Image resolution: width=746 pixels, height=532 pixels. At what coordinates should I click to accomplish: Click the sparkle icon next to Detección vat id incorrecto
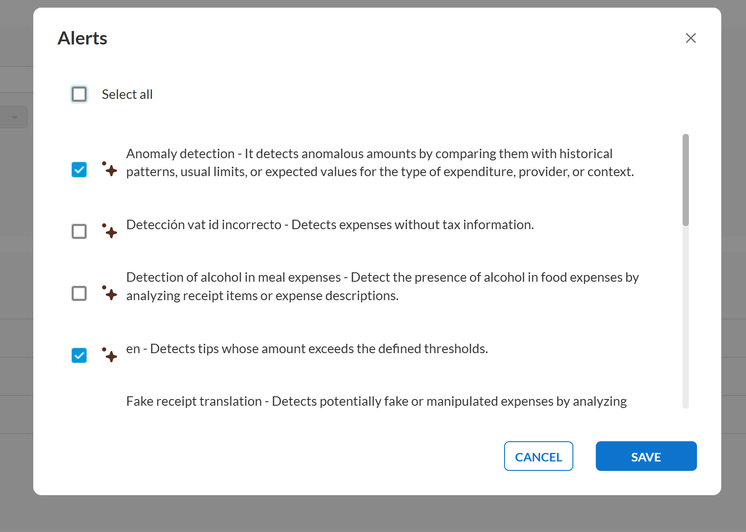tap(110, 231)
